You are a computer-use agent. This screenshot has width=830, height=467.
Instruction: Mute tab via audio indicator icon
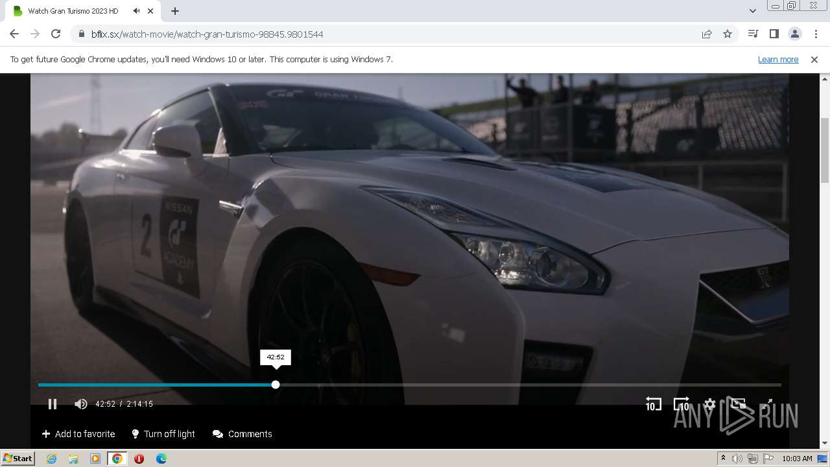coord(136,11)
